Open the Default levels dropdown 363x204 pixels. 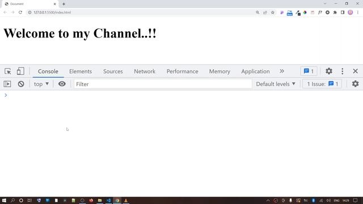point(276,84)
